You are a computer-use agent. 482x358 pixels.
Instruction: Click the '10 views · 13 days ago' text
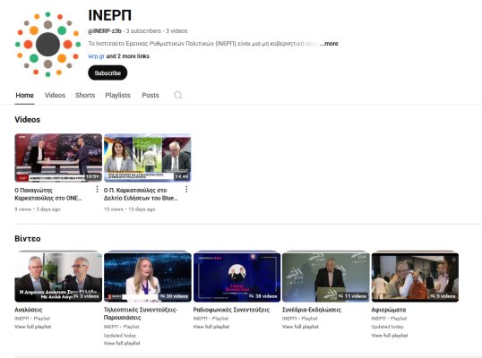coord(129,209)
